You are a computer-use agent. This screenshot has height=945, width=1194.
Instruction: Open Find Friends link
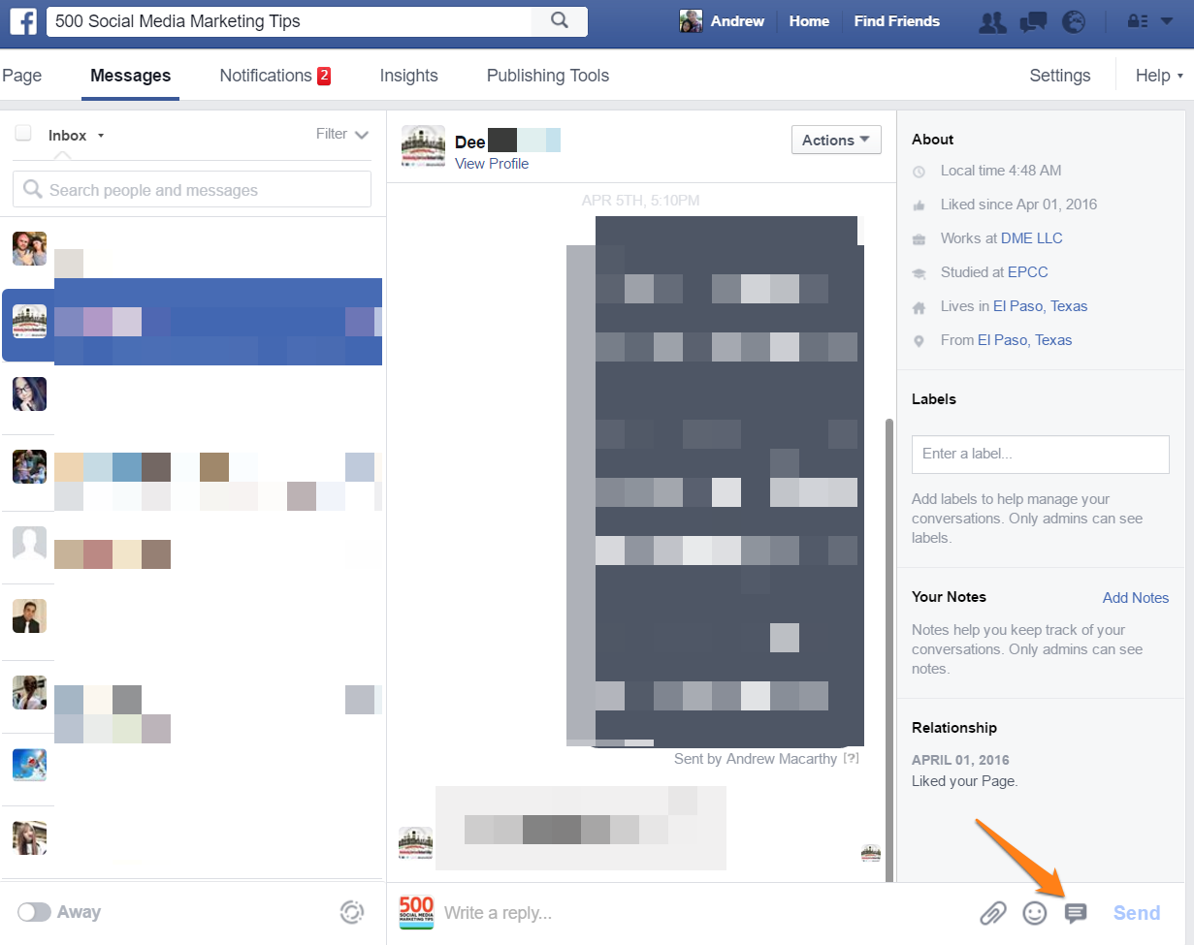(897, 21)
